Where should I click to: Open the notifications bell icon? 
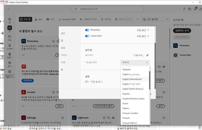pos(195,9)
